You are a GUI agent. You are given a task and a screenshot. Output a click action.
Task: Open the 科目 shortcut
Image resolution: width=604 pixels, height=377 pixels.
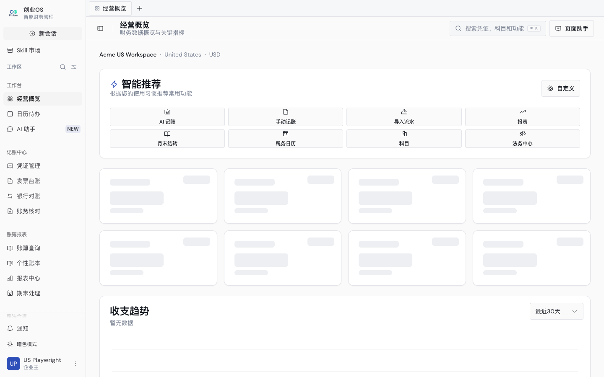[x=404, y=139]
